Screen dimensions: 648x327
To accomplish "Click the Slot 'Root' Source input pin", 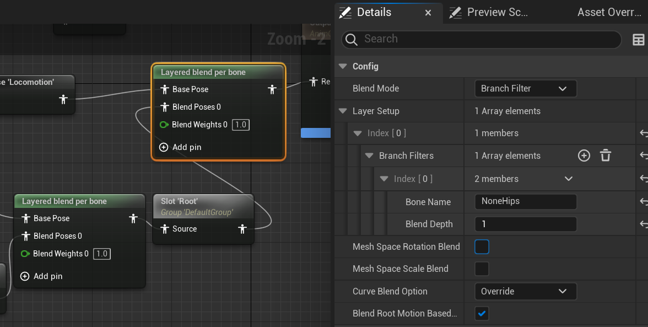I will [x=164, y=229].
